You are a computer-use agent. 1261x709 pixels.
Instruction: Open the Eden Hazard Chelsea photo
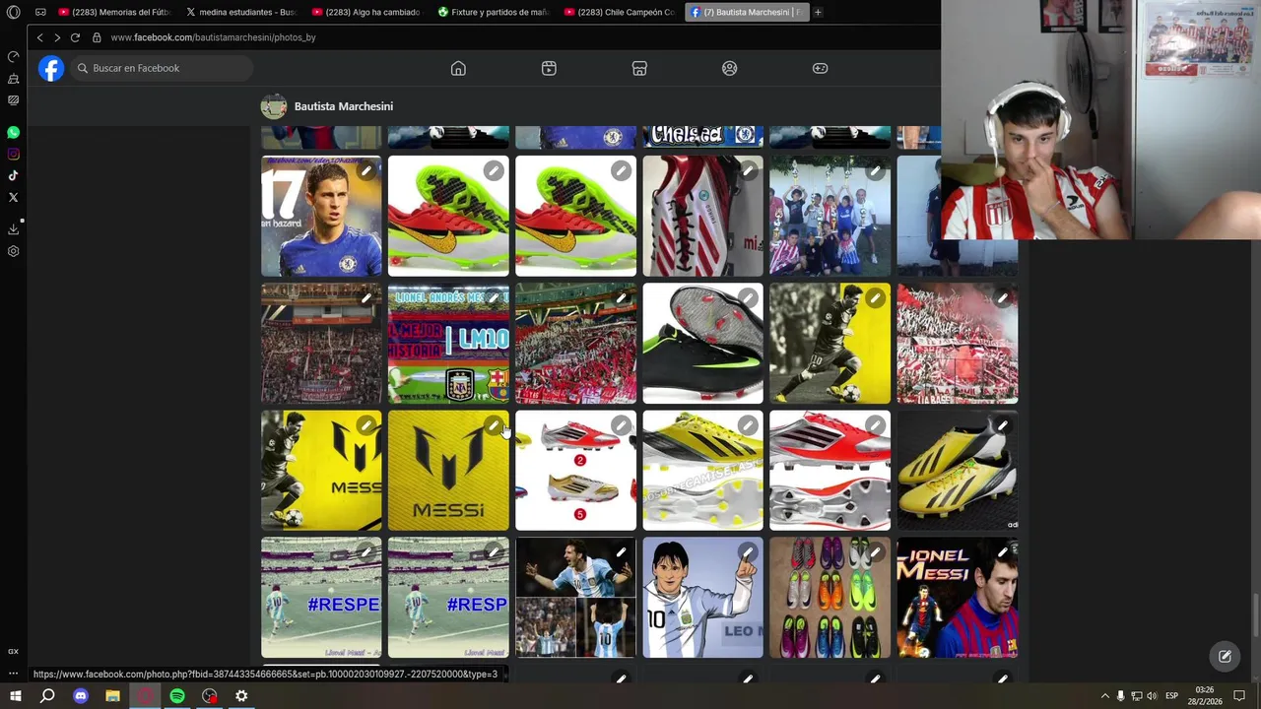321,216
